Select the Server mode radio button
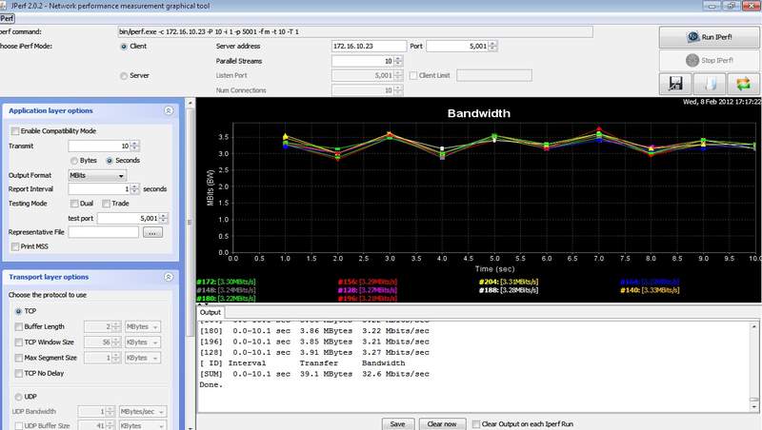The height and width of the screenshot is (430, 762). (x=124, y=75)
